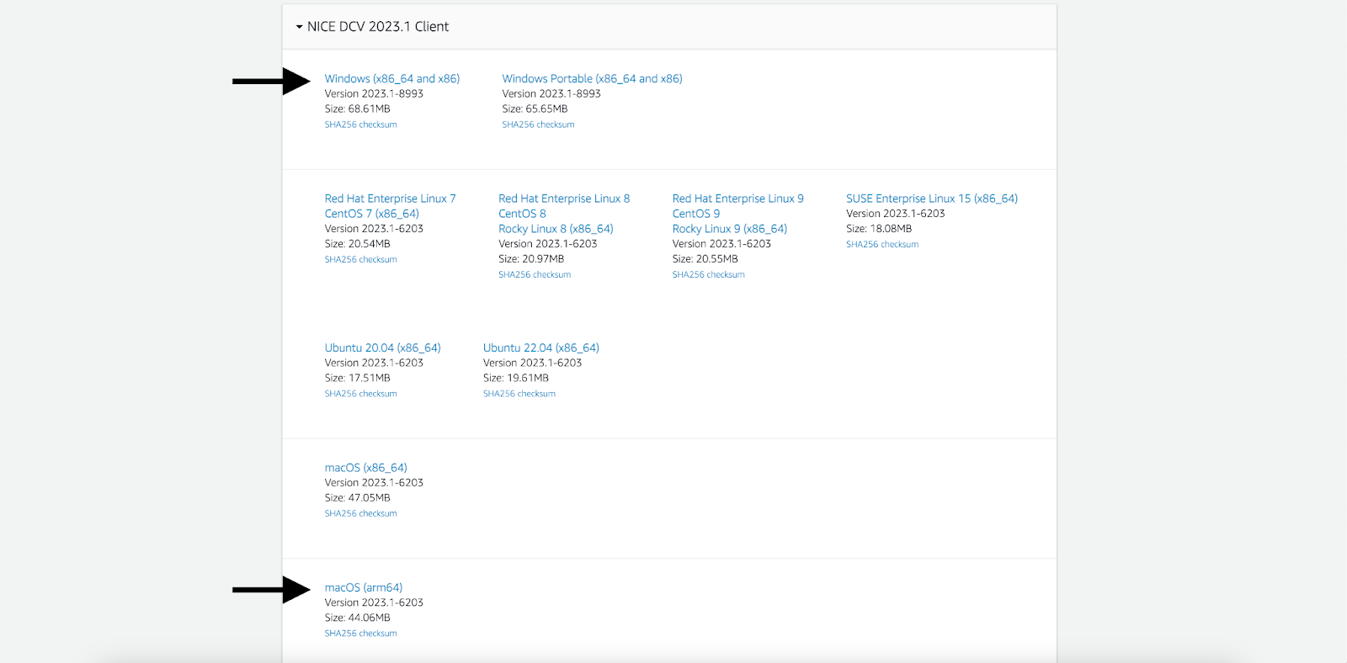1347x663 pixels.
Task: Select the text 'Size: 20.55MB'
Action: pos(705,259)
